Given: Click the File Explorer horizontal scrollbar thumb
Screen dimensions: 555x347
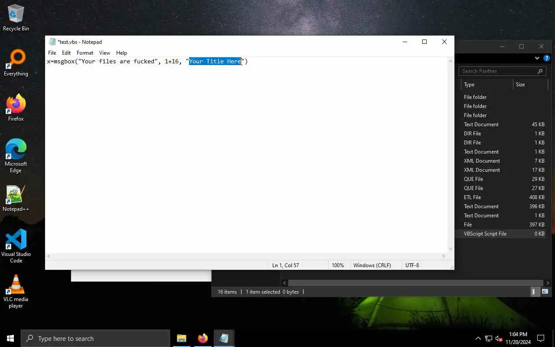Looking at the screenshot, I should coord(415,283).
